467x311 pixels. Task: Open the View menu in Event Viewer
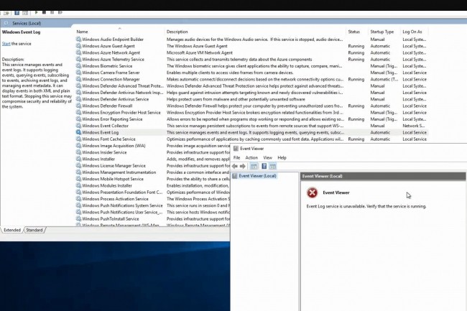(267, 157)
